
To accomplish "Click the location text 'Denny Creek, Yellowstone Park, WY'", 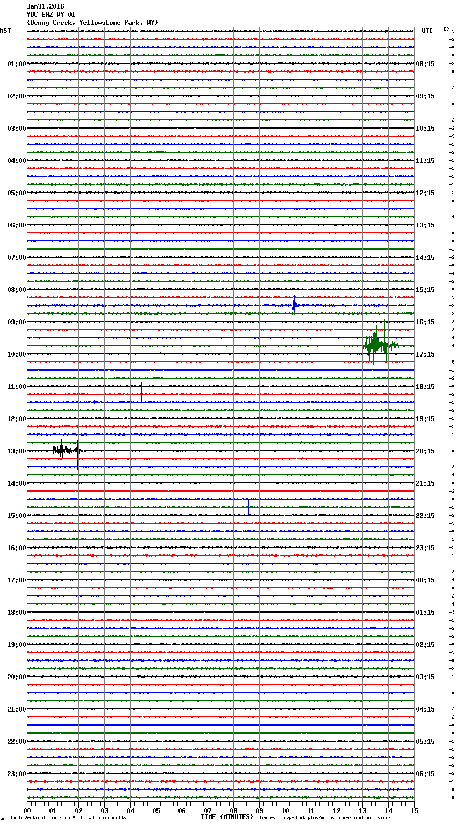I will point(92,23).
